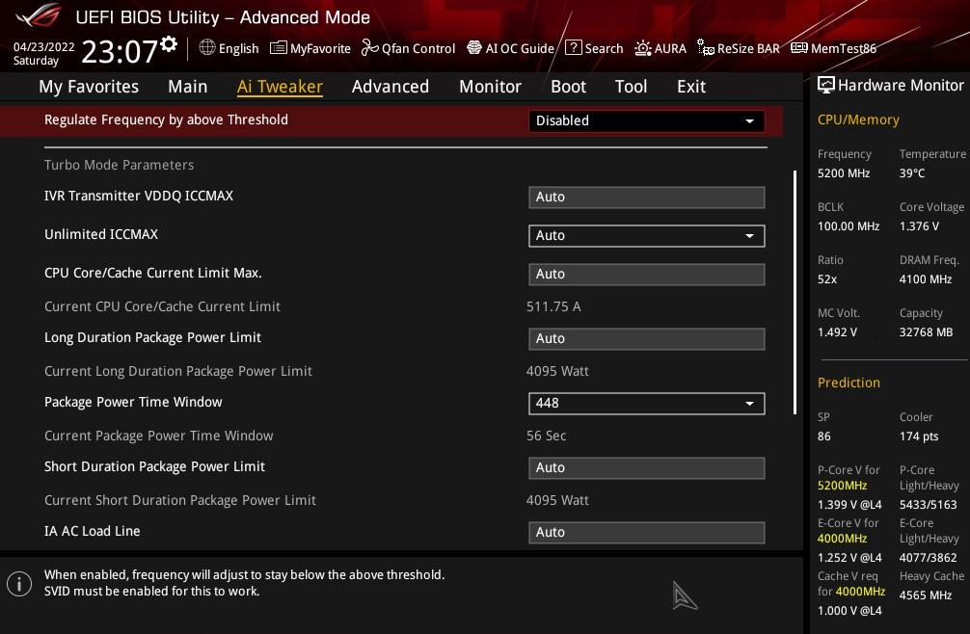Open Regulate Frequency by above Threshold dropdown
The height and width of the screenshot is (634, 970).
coord(646,121)
